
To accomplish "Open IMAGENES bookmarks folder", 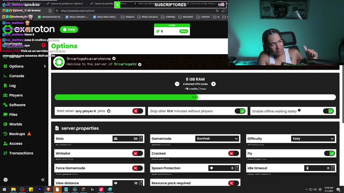I will tap(186, 17).
